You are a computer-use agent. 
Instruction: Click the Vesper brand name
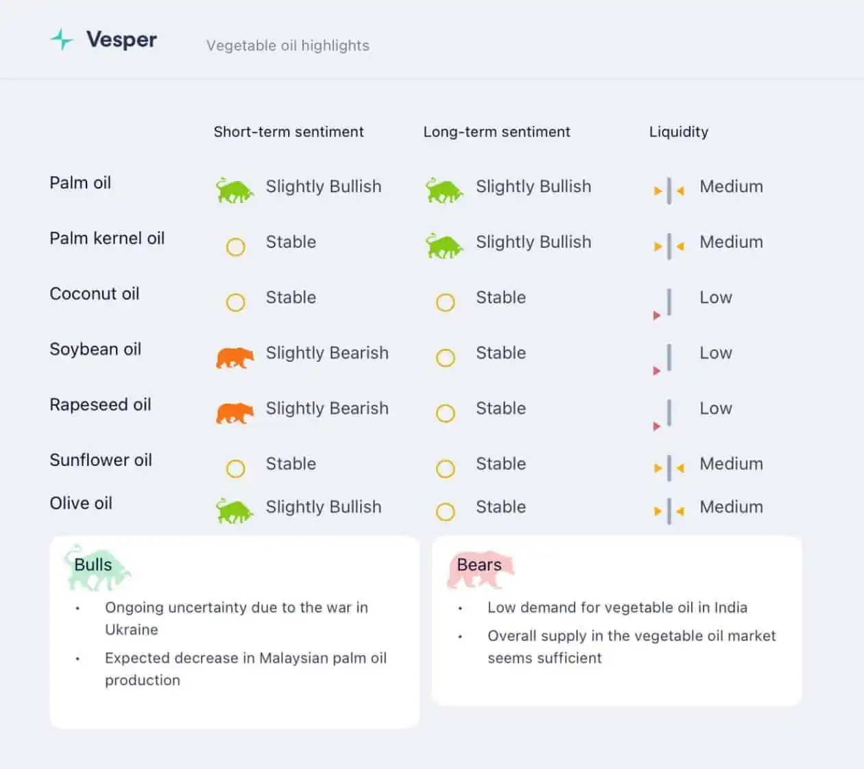point(121,39)
